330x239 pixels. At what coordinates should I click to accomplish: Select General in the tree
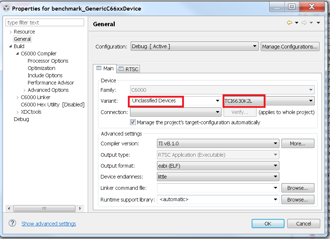[x=22, y=39]
